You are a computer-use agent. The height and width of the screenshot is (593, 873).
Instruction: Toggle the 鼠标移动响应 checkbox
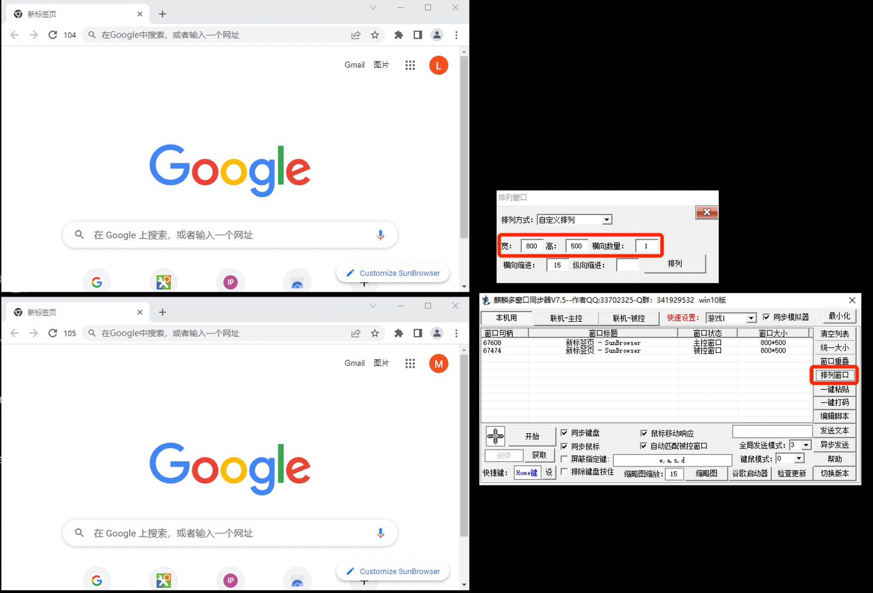click(x=644, y=433)
